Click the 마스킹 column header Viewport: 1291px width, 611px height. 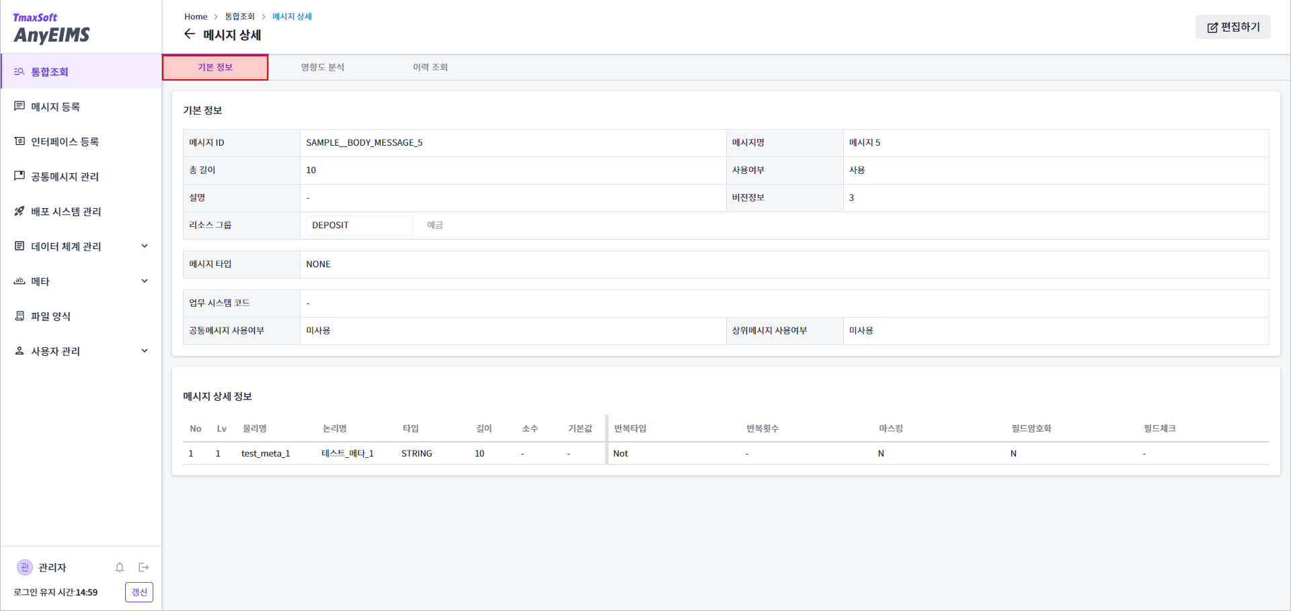coord(891,428)
